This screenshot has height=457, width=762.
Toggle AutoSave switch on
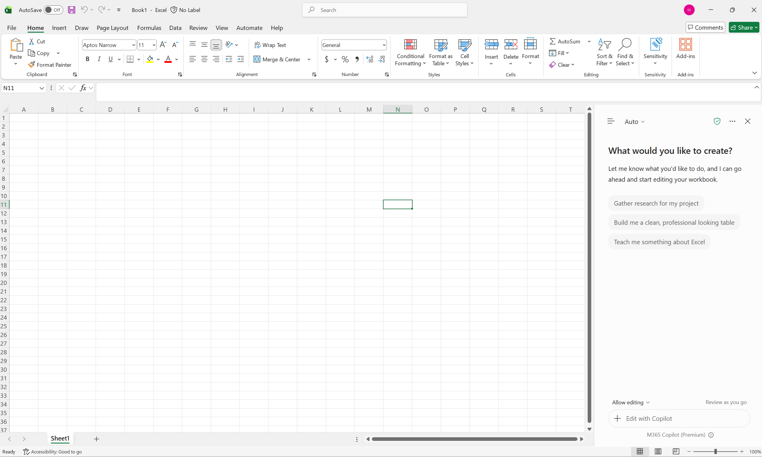click(53, 10)
